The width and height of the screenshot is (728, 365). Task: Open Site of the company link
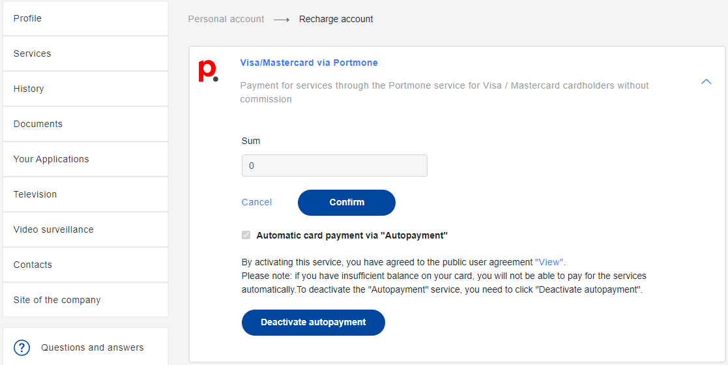pyautogui.click(x=85, y=300)
